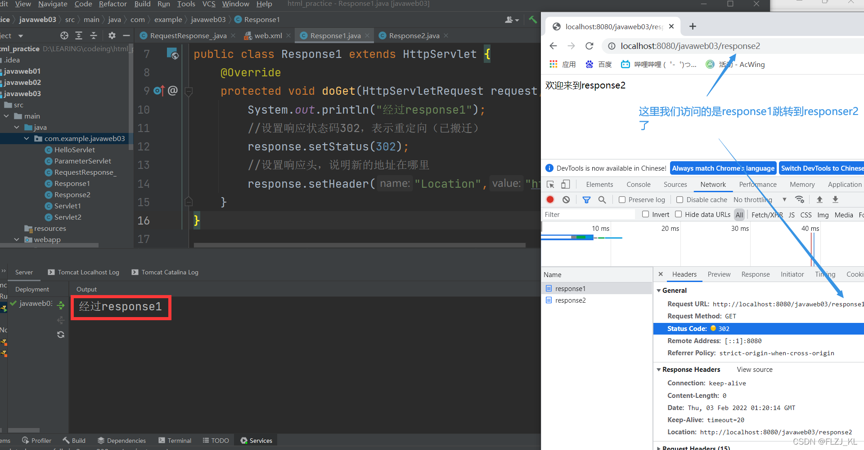864x450 pixels.
Task: Click the export HAR download icon
Action: coord(835,199)
